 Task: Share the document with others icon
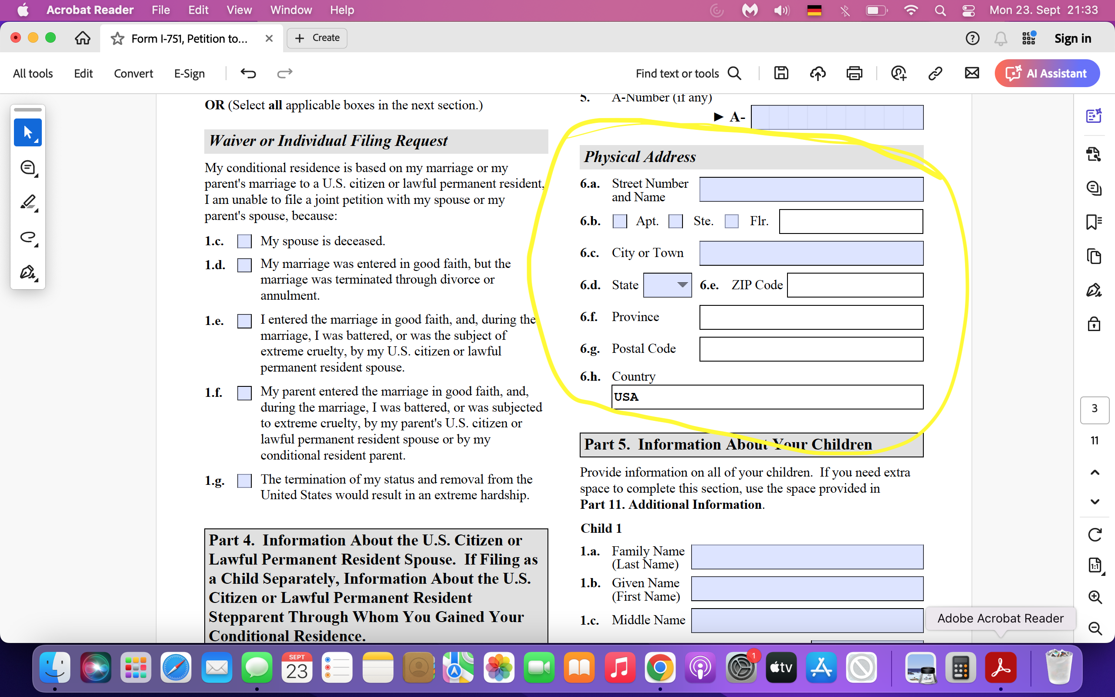[x=899, y=73]
